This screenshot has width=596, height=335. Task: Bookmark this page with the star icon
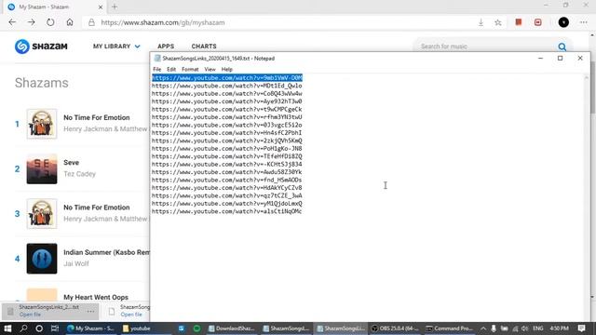coord(498,22)
